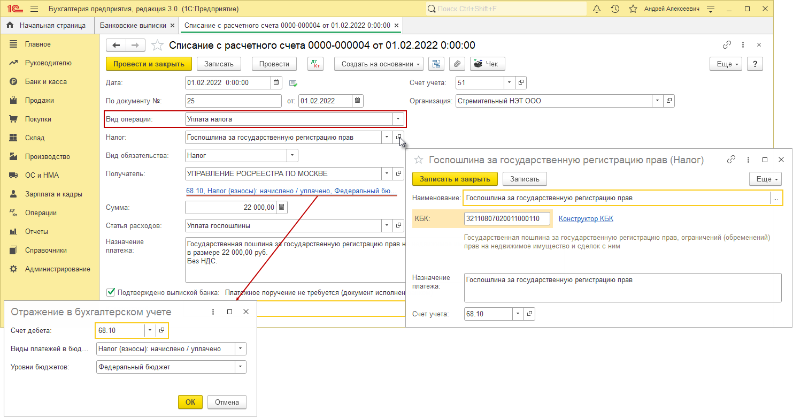Open 'Создать на основании' dropdown button
The height and width of the screenshot is (417, 793).
coord(379,64)
